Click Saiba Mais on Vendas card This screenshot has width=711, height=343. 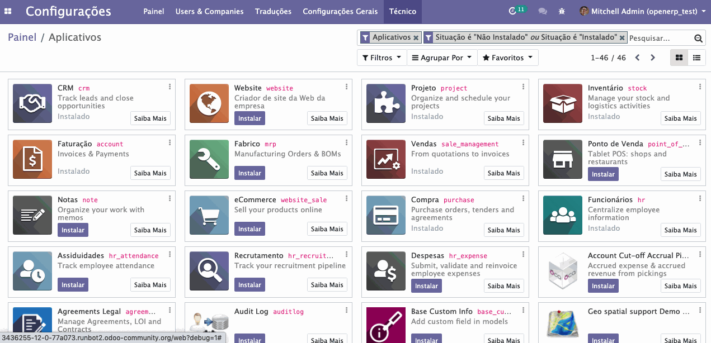coord(504,173)
